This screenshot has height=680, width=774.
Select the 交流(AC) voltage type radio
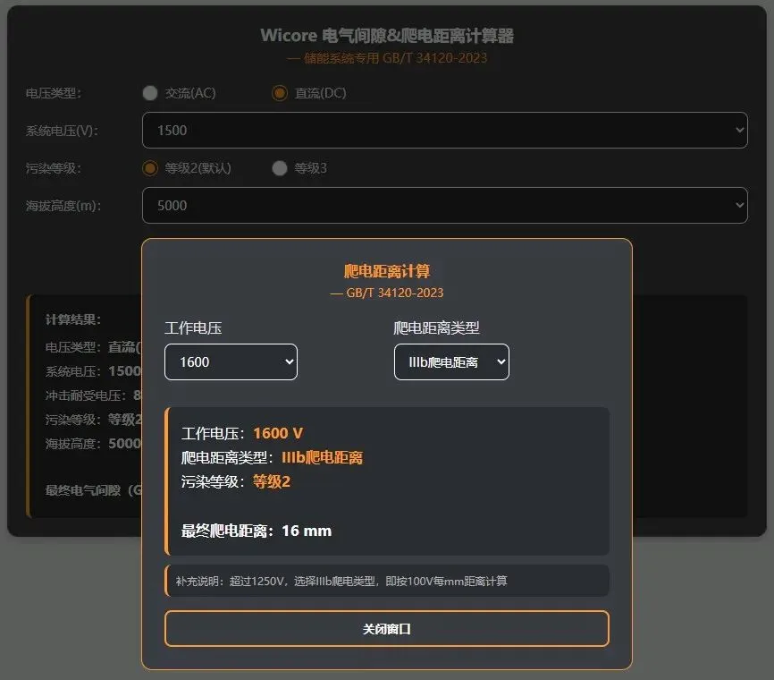[x=150, y=93]
